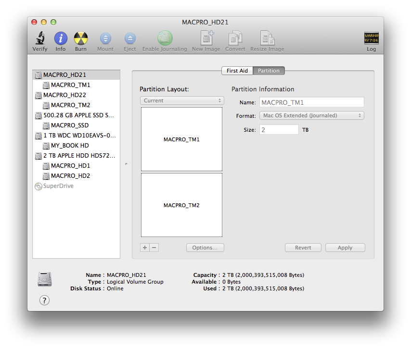The width and height of the screenshot is (411, 349).
Task: Open the Format dropdown menu
Action: [x=312, y=115]
